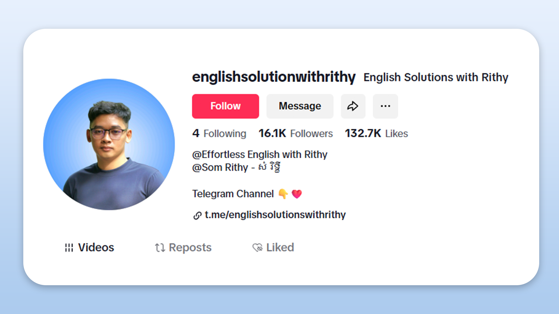Image resolution: width=559 pixels, height=314 pixels.
Task: Click the @Effortless English with Rithy mention
Action: pyautogui.click(x=260, y=154)
